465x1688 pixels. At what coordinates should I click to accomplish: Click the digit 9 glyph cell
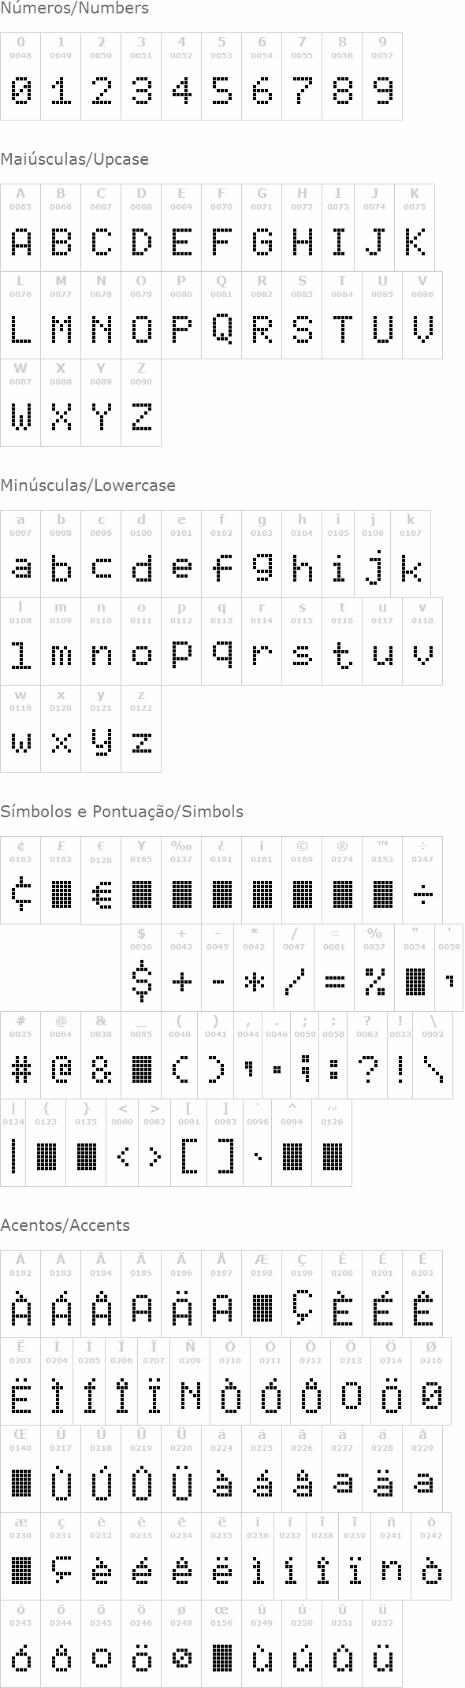pos(382,76)
